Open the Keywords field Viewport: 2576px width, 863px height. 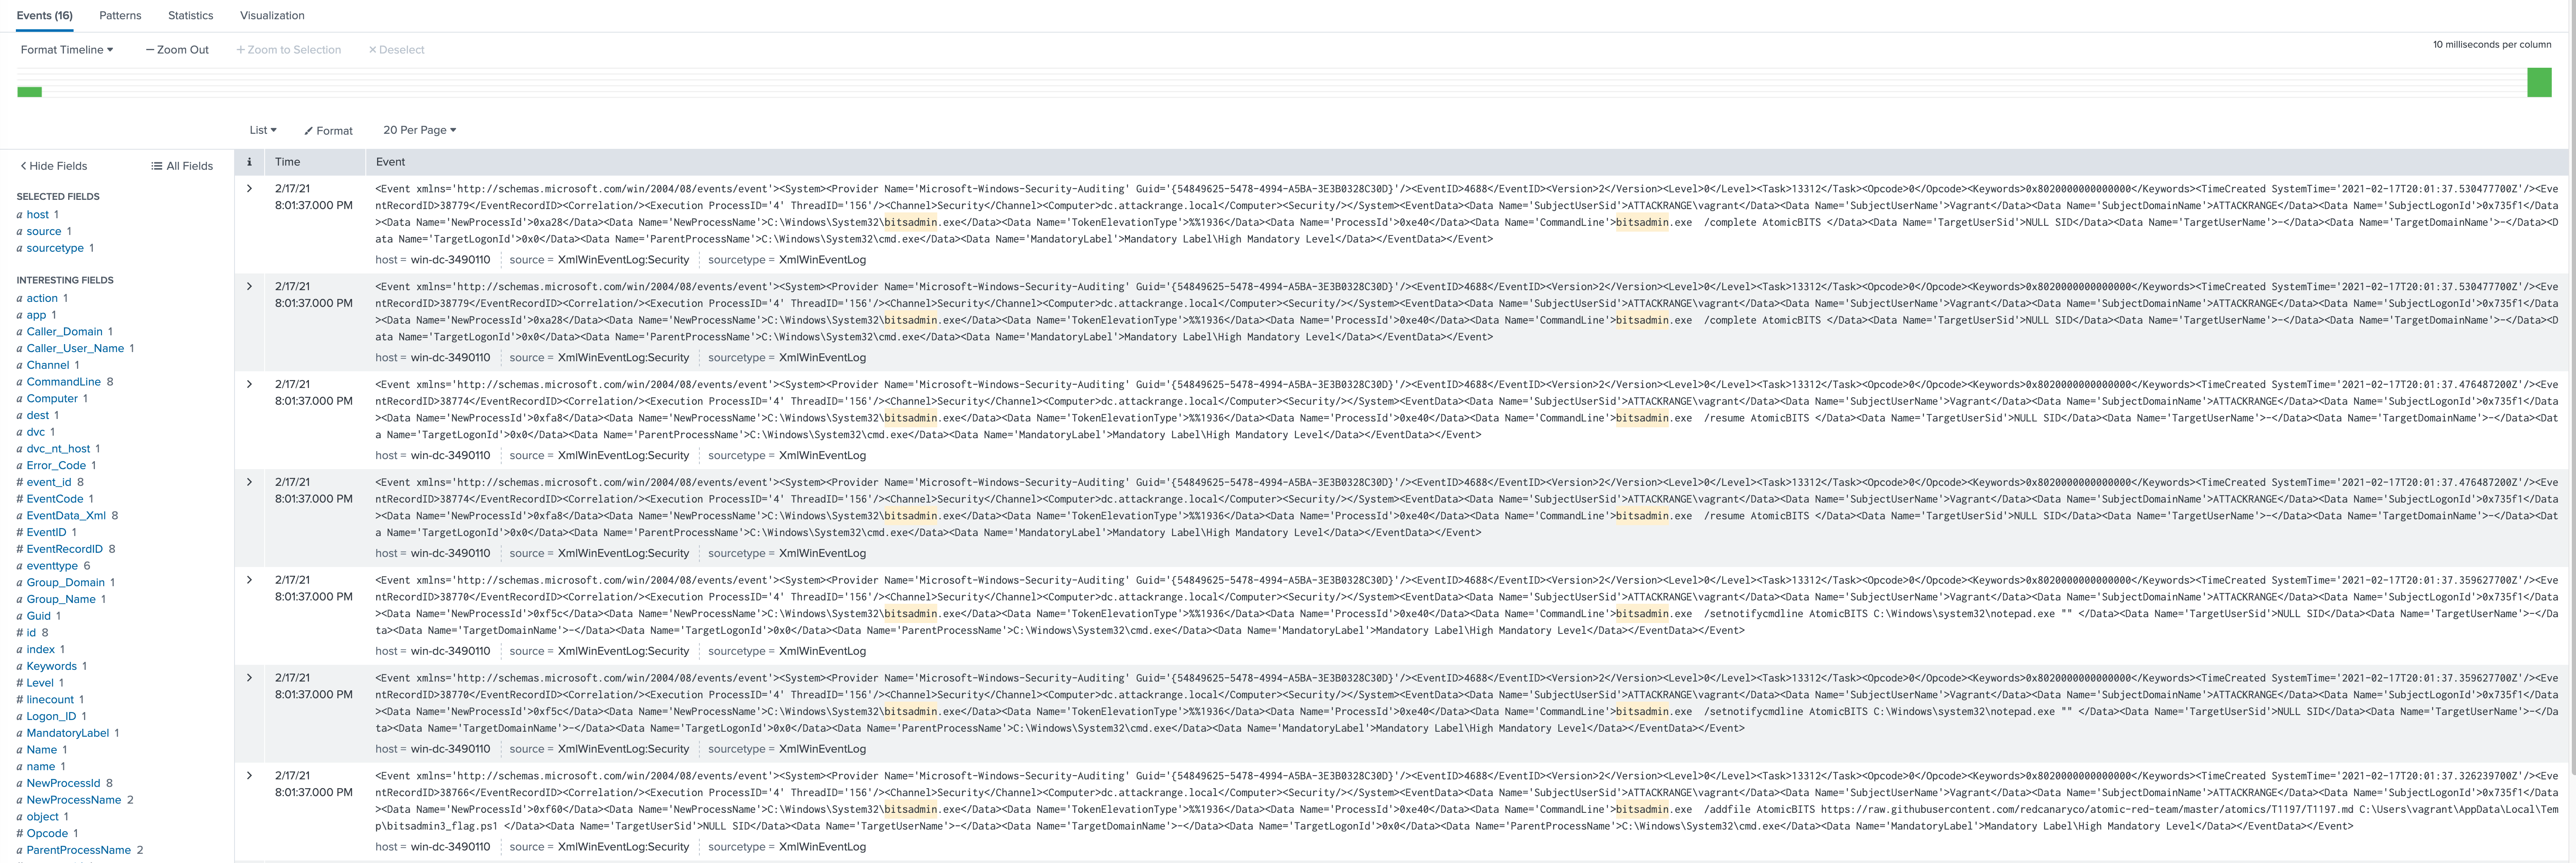51,666
